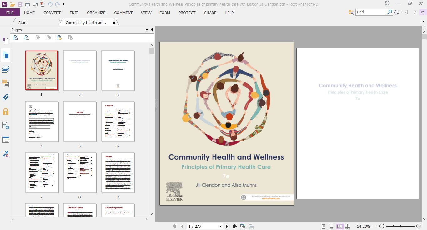Open the Connected PDF document icon in sidebar
The height and width of the screenshot is (230, 427).
5,125
